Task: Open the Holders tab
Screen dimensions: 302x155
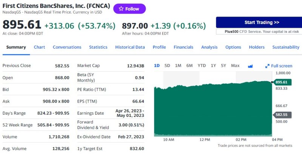Action: [x=257, y=47]
